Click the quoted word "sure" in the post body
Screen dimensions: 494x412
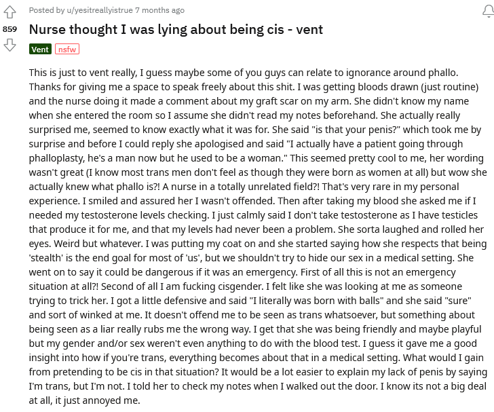click(458, 301)
